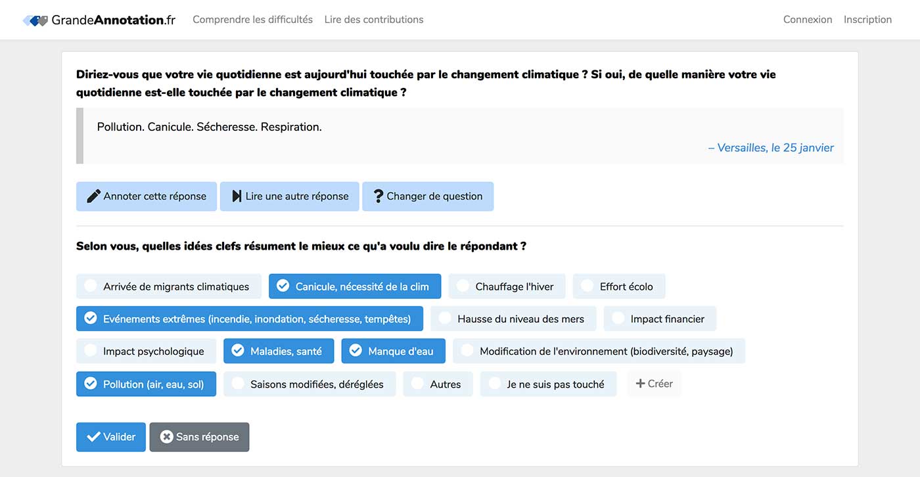Select the Chauffage l'hiver tag
The height and width of the screenshot is (477, 920).
pyautogui.click(x=507, y=286)
